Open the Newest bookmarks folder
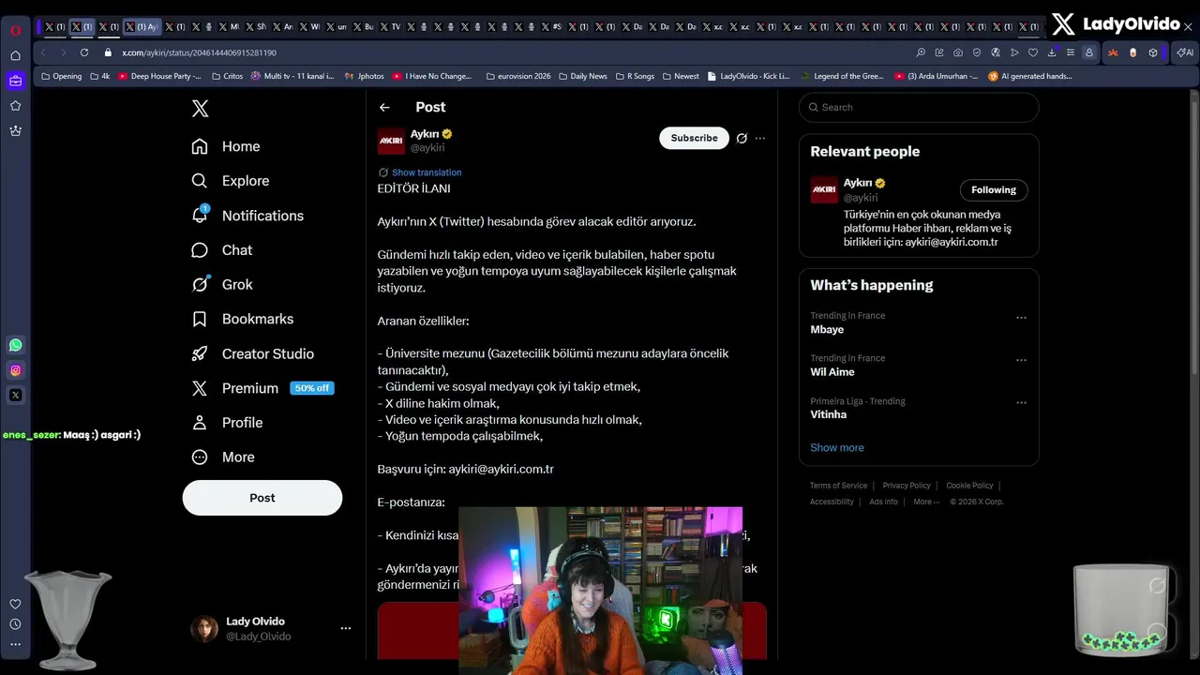Image resolution: width=1200 pixels, height=675 pixels. [x=680, y=76]
